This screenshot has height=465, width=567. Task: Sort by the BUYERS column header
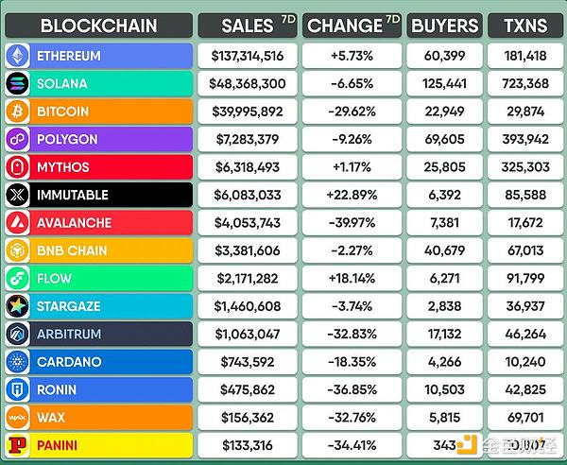(444, 26)
